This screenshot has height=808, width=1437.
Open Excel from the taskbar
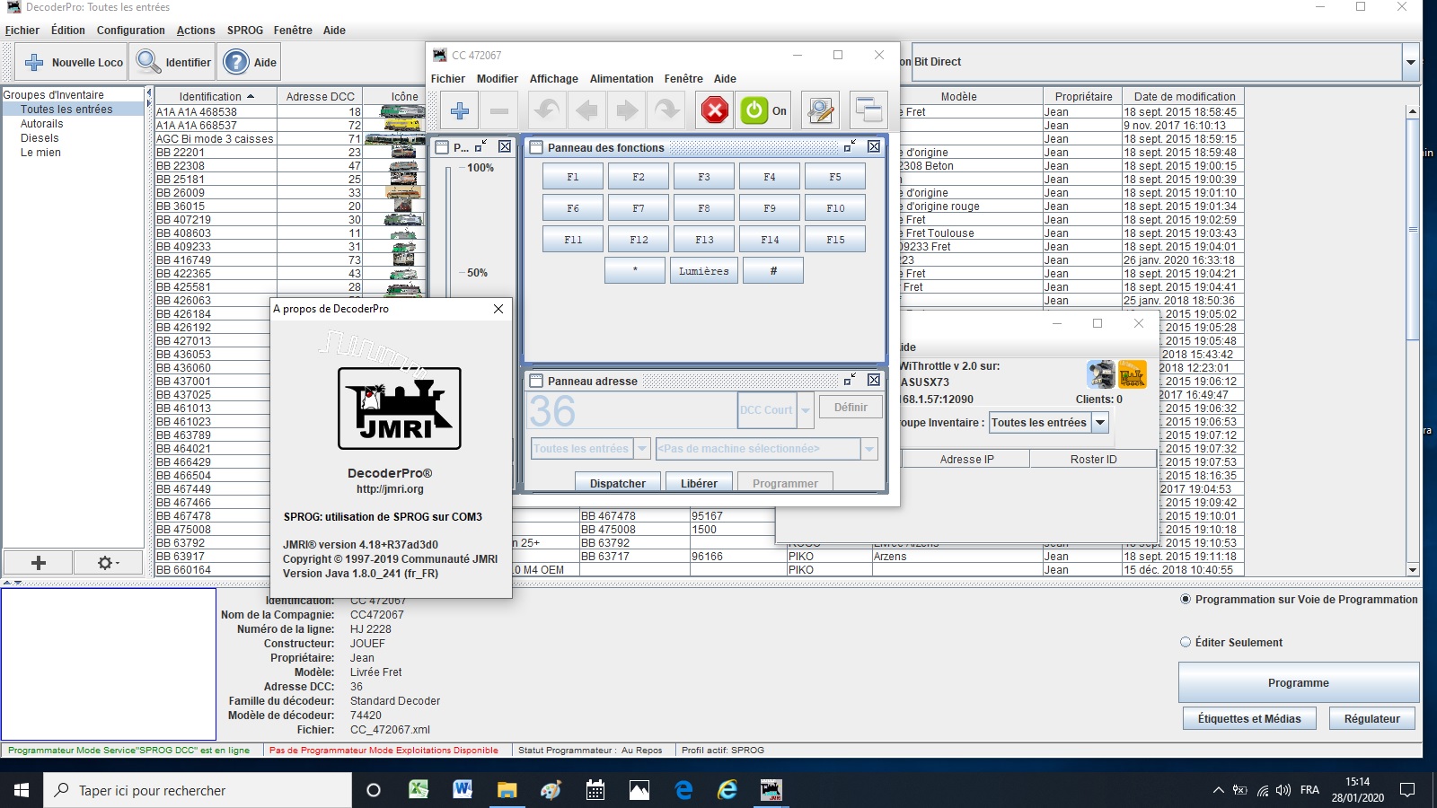419,790
